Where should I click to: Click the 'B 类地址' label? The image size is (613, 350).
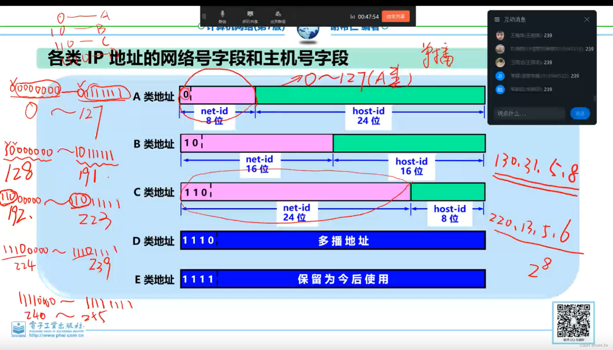coord(154,144)
